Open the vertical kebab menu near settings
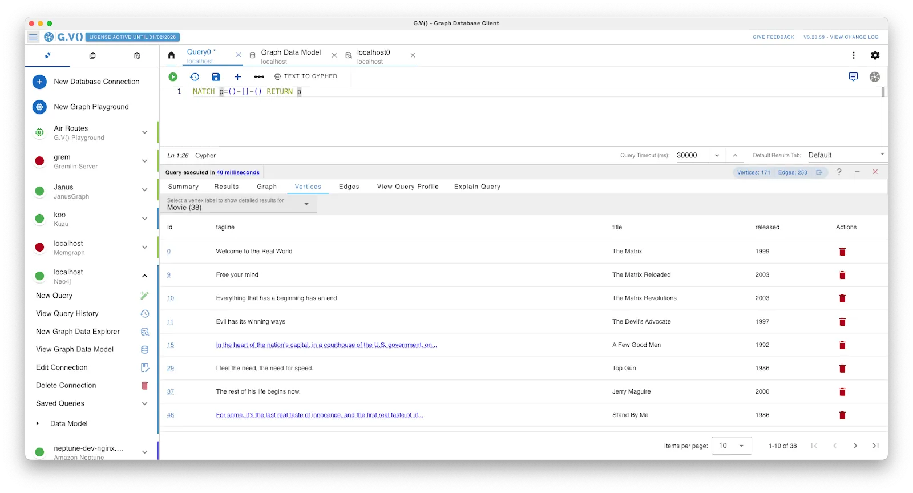The height and width of the screenshot is (493, 913). tap(854, 55)
